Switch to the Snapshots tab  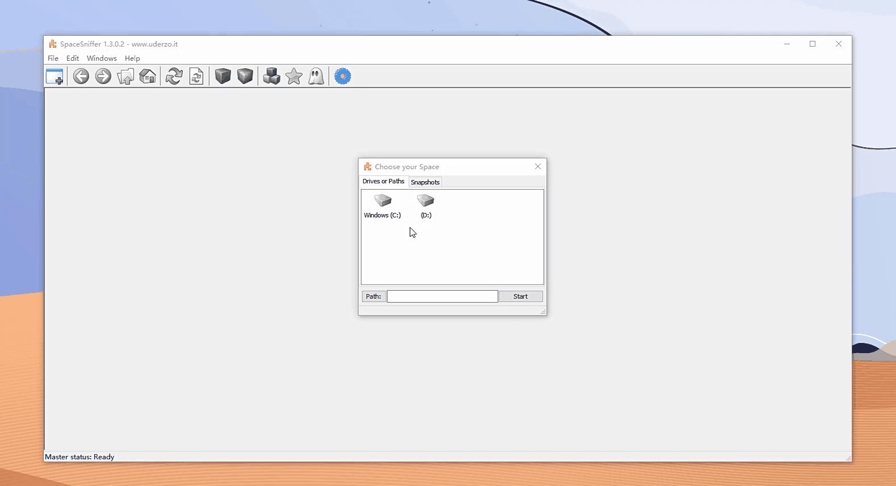click(425, 182)
